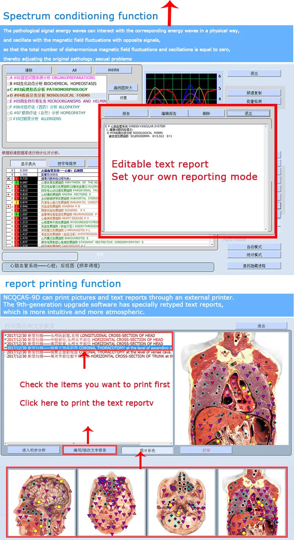294x540 pixels.
Task: Uncheck C #03 PATHOMORPHOLOGY checkbox
Action: (x=8, y=89)
